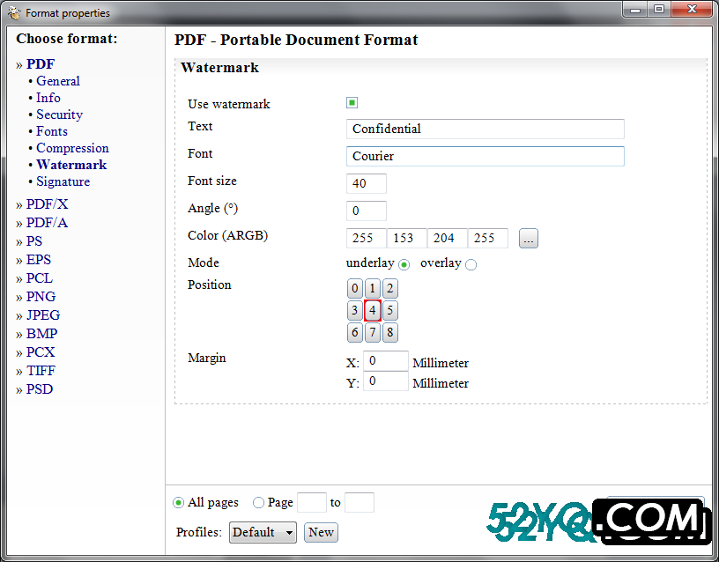Select watermark position 6
This screenshot has height=562, width=719.
(354, 332)
